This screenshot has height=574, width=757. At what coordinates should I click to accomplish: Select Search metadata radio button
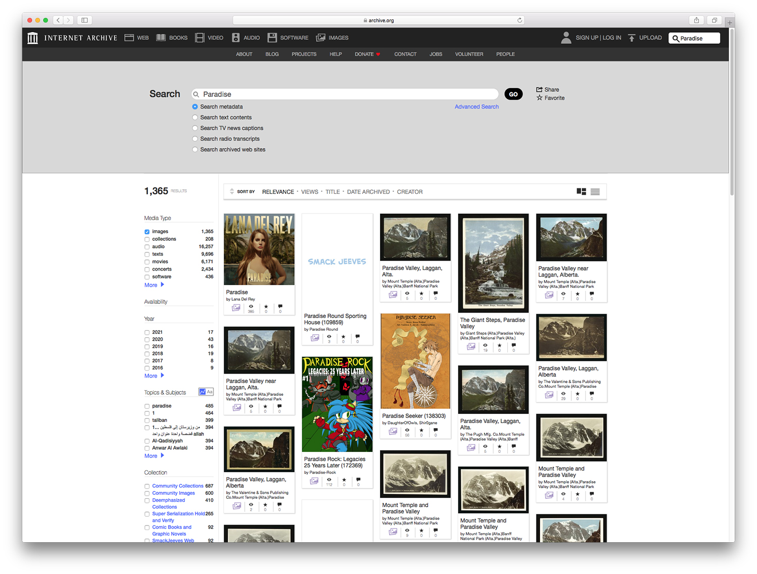tap(195, 107)
